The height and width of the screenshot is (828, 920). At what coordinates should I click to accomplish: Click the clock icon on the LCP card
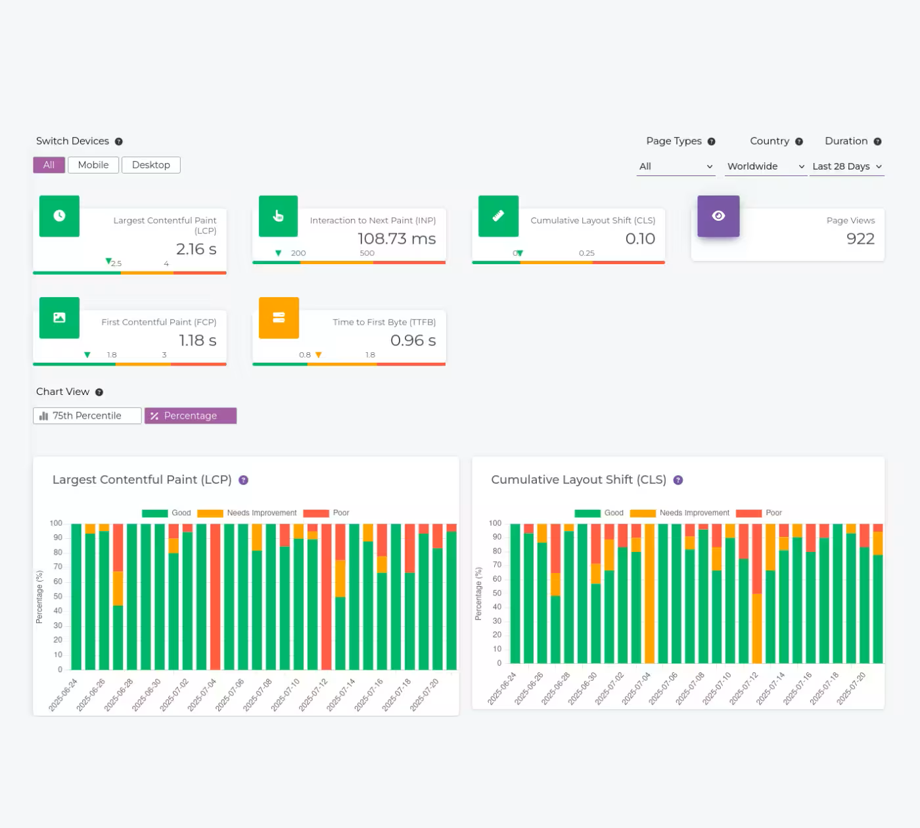click(x=59, y=216)
